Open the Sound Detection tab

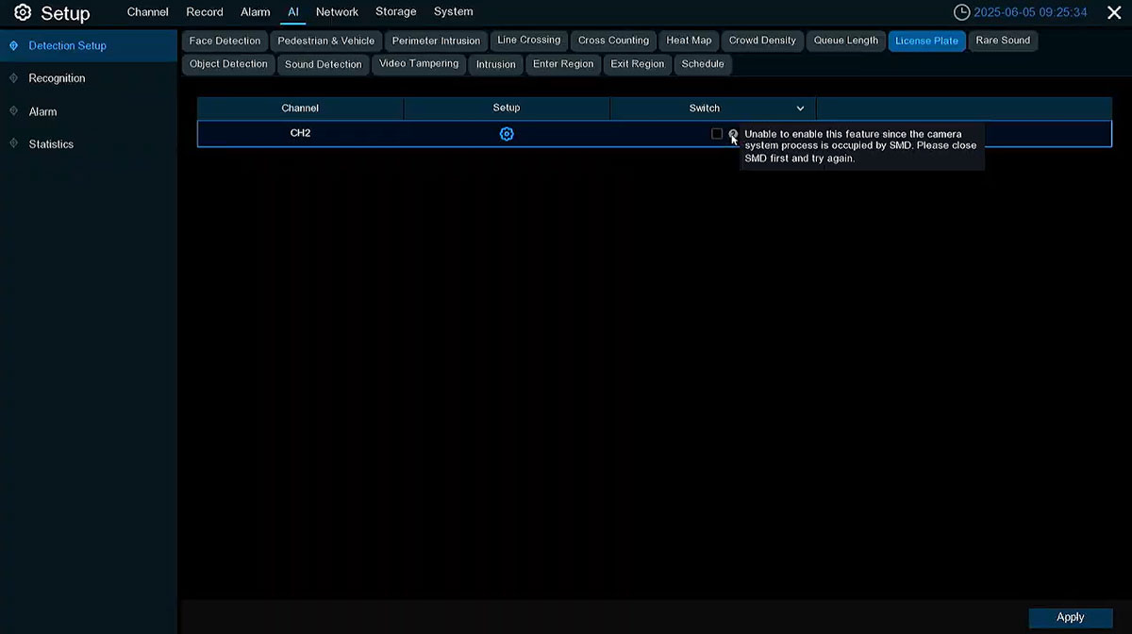tap(323, 64)
